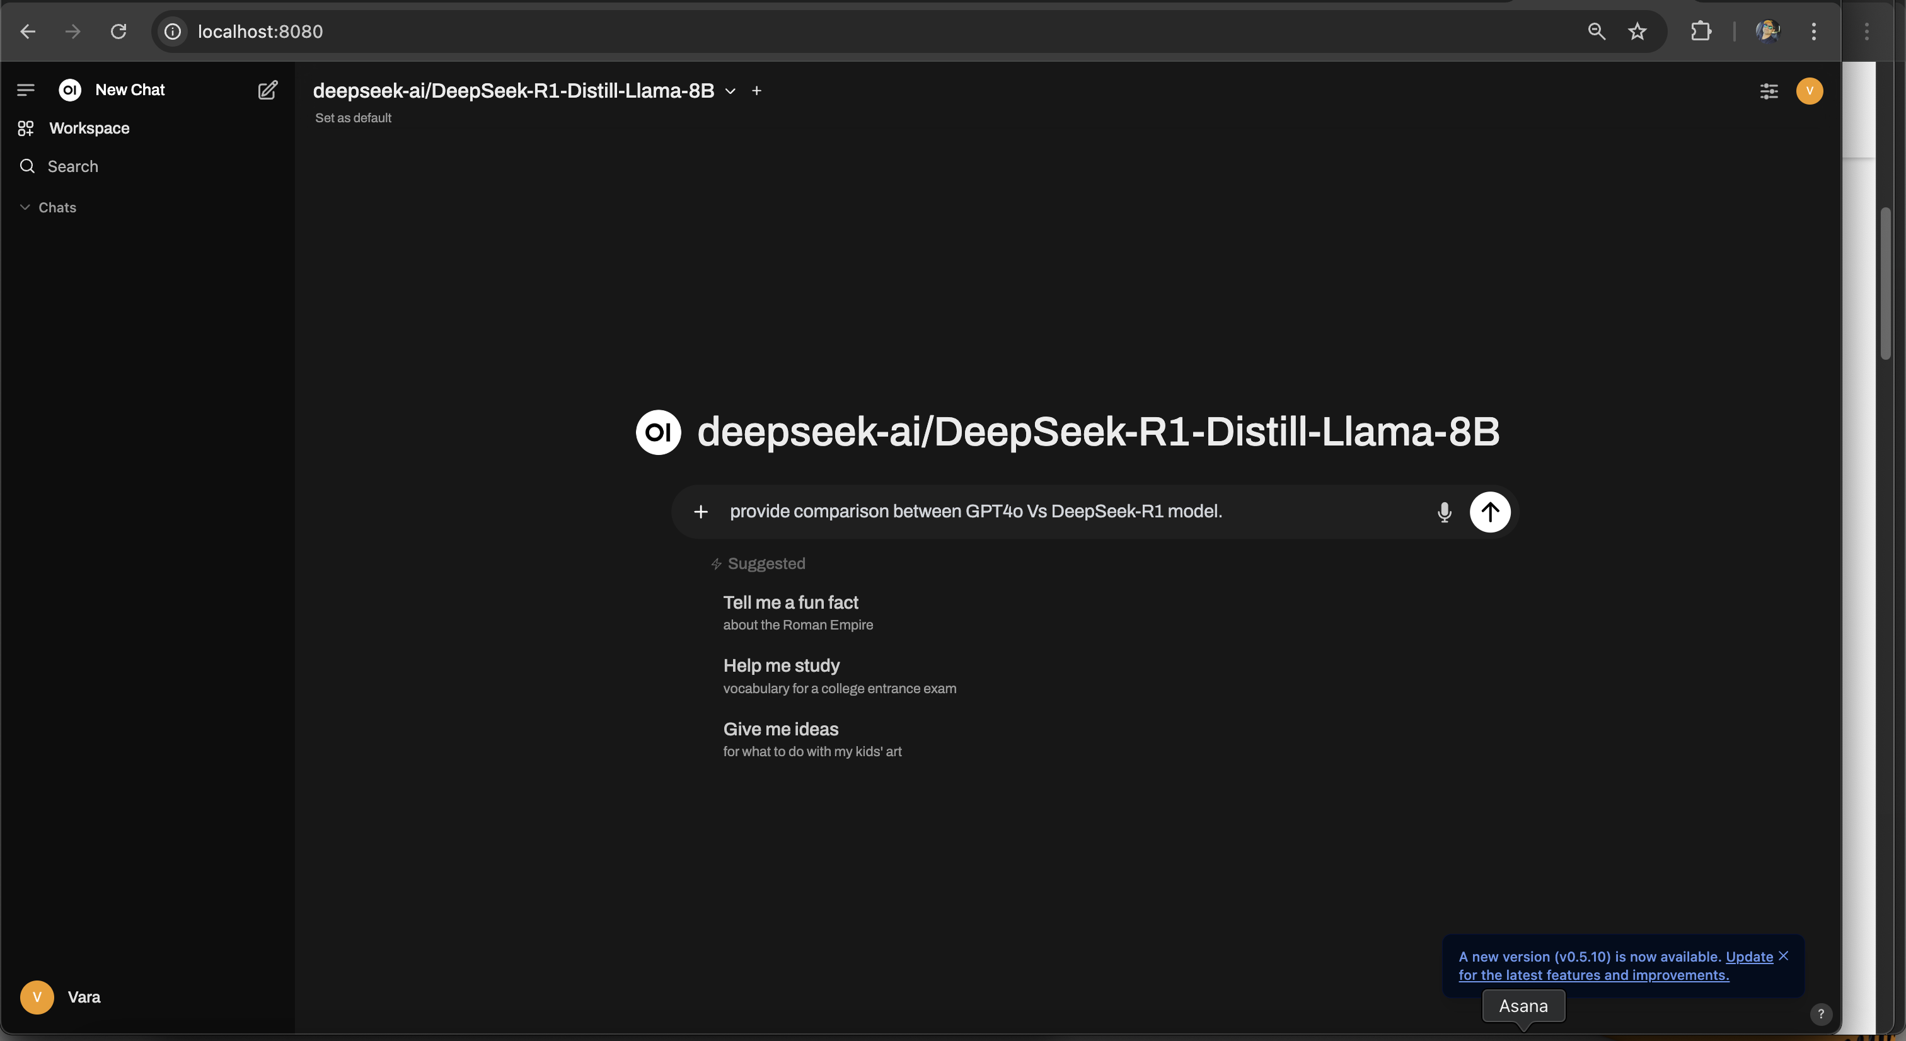Send the message with arrow button
The height and width of the screenshot is (1041, 1906).
point(1489,511)
